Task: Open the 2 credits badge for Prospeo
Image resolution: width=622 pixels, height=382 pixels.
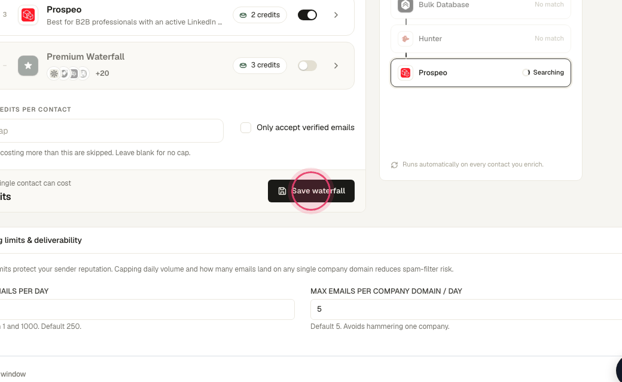Action: point(260,15)
